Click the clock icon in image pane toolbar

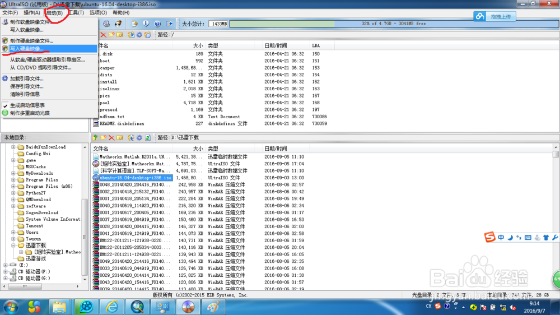[147, 35]
